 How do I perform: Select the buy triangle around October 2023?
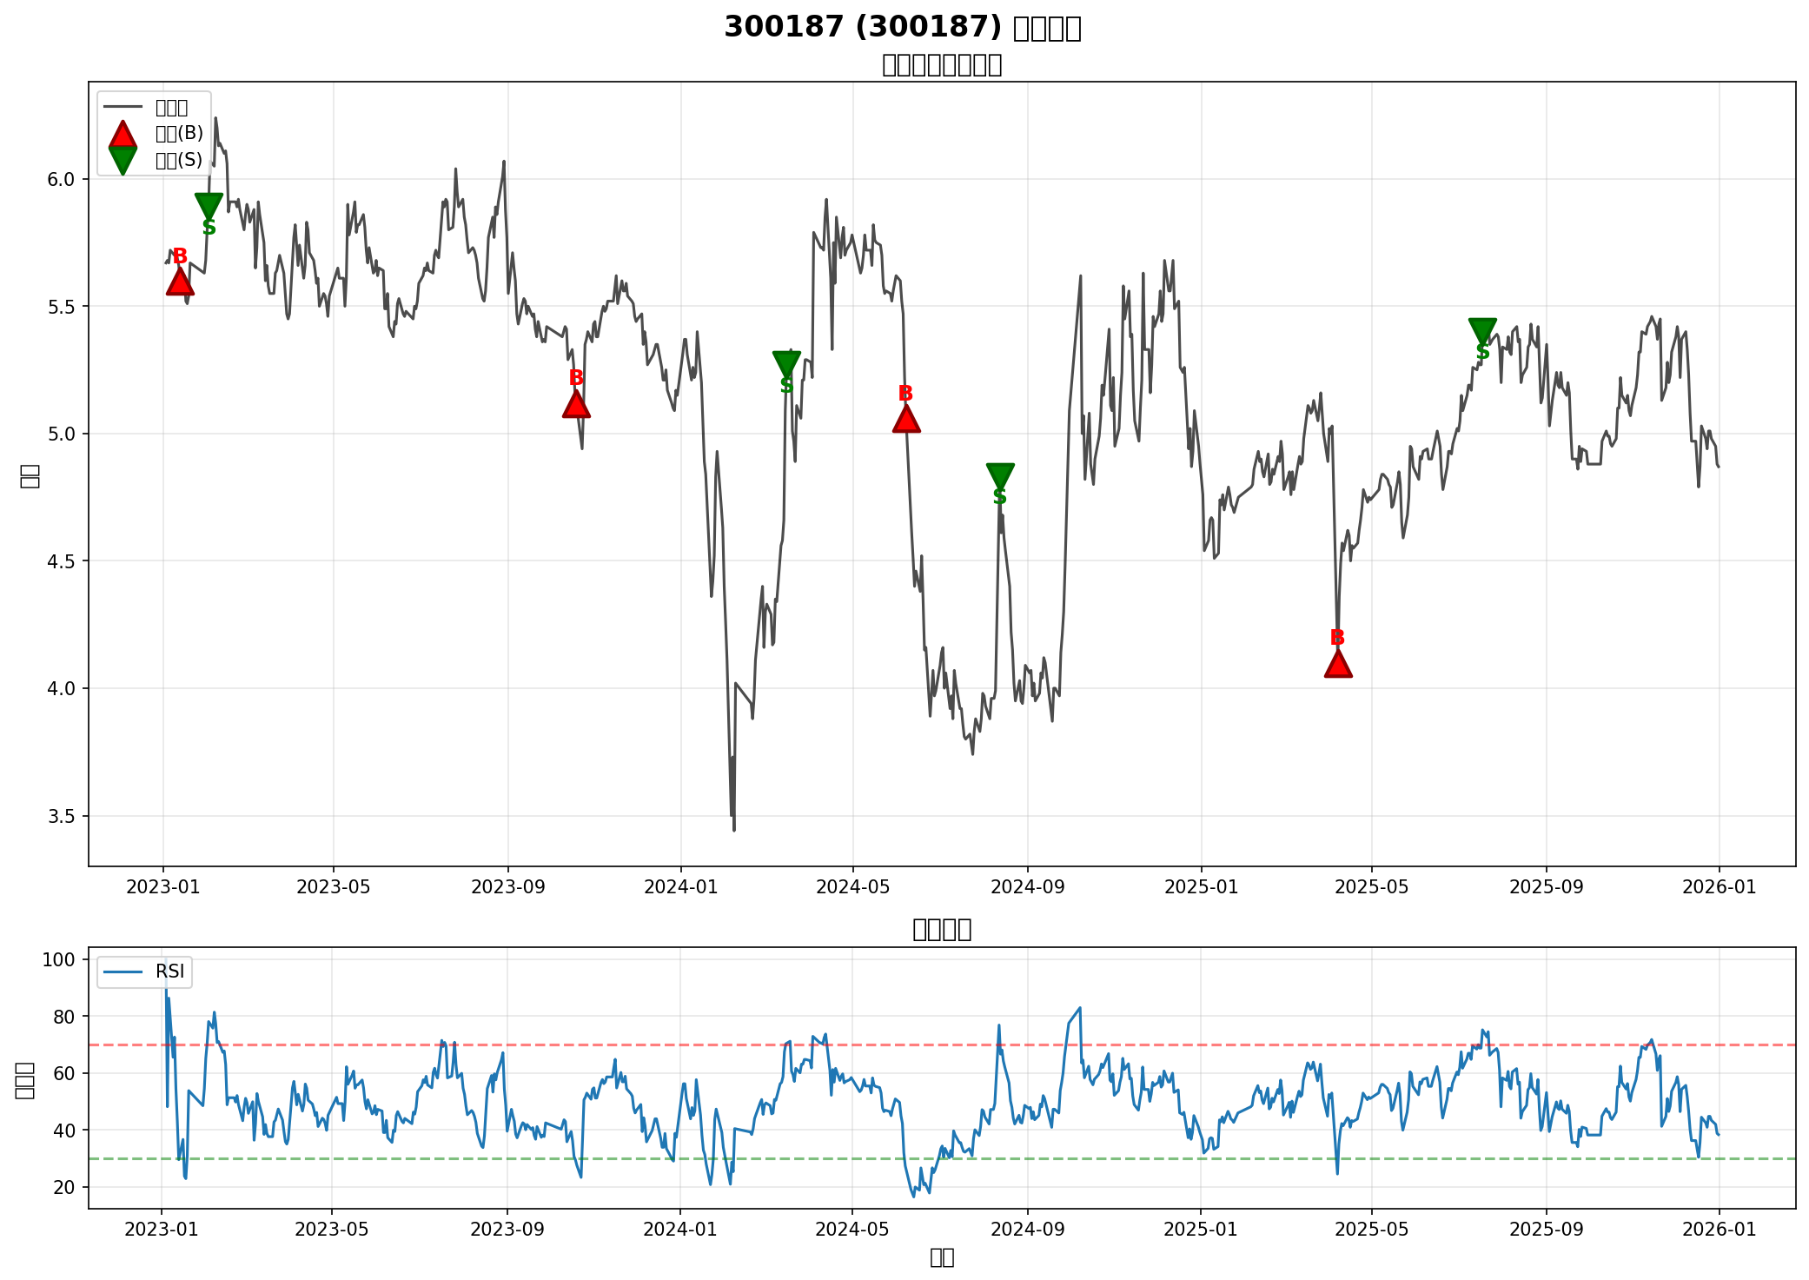click(575, 404)
